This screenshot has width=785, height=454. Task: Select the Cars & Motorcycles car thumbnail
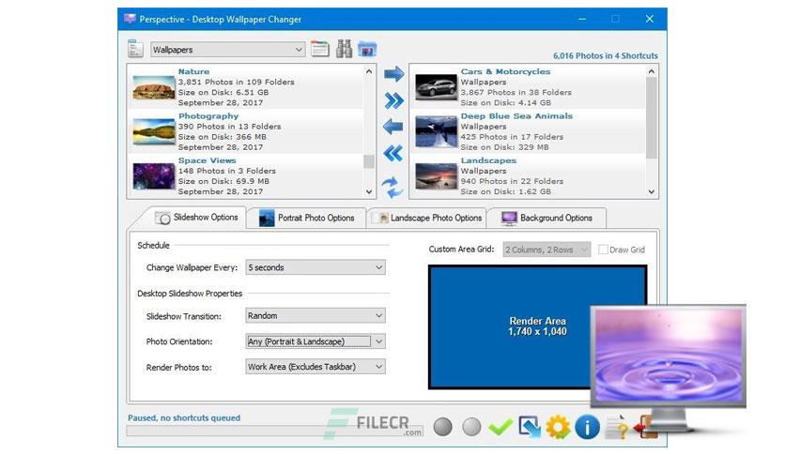point(436,87)
